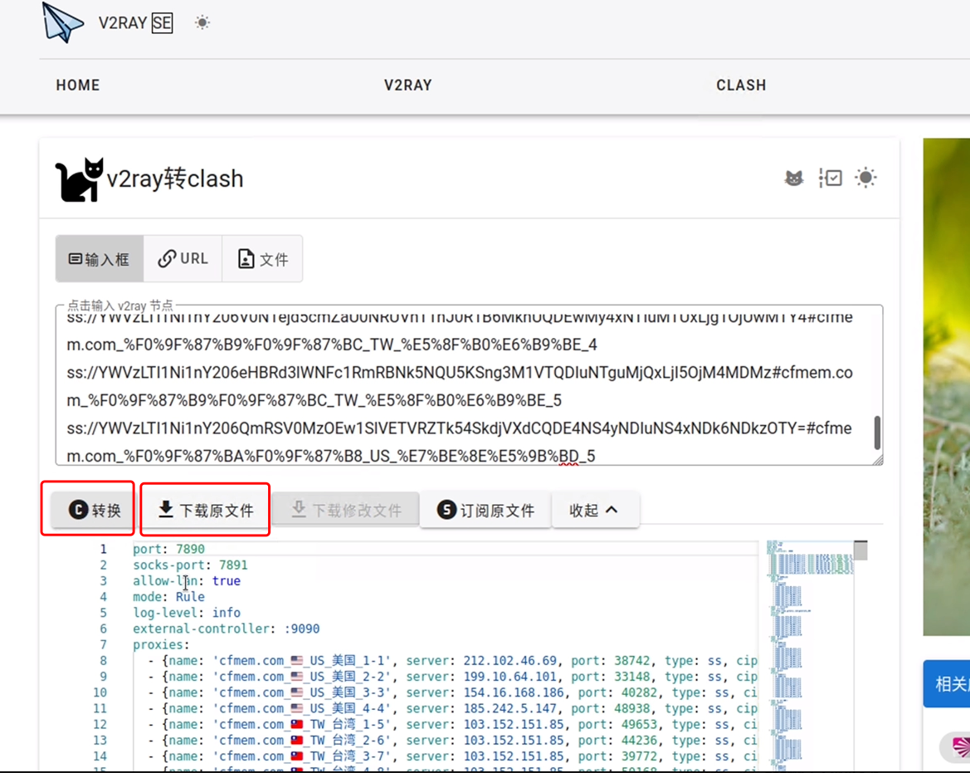
Task: Click code line 'allow-lan: true'
Action: point(186,580)
